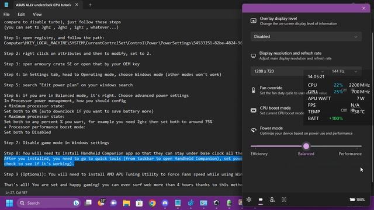Viewport: 374px width, 210px height.
Task: Click the Notepad app icon in title bar
Action: 6,5
